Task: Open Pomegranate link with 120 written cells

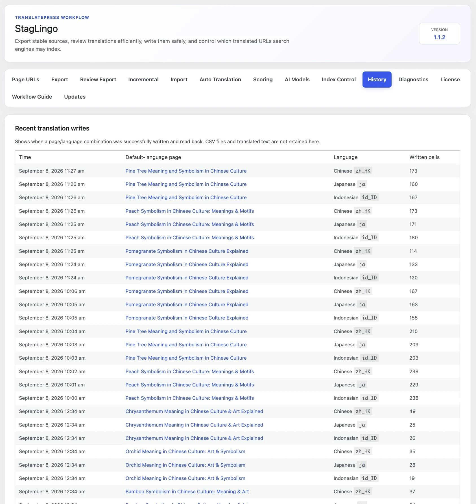Action: [x=187, y=278]
